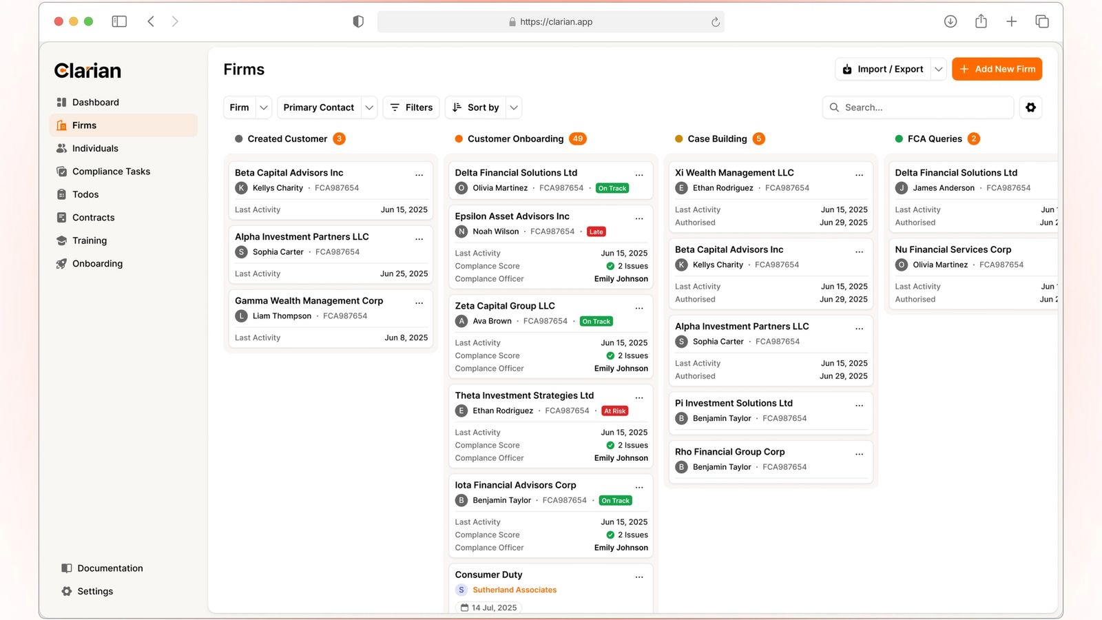Click the Import / Export button

coord(883,69)
